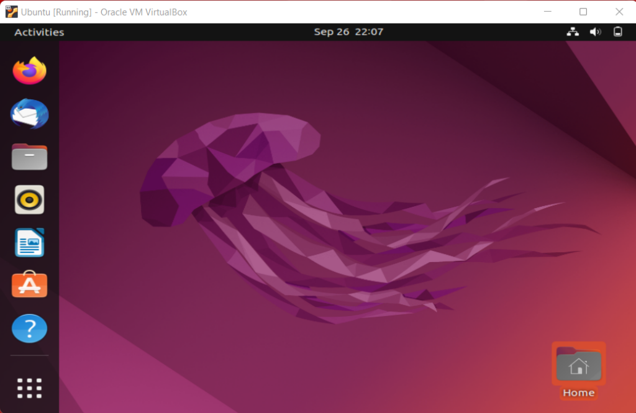The image size is (636, 413).
Task: Show Applications grid
Action: pos(29,388)
